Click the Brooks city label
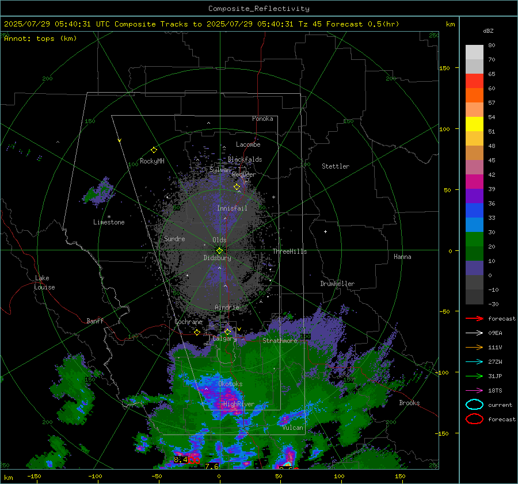 coord(409,403)
